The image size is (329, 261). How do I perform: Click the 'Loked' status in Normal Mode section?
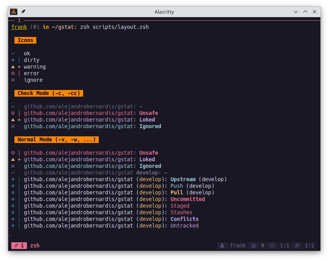pyautogui.click(x=147, y=159)
